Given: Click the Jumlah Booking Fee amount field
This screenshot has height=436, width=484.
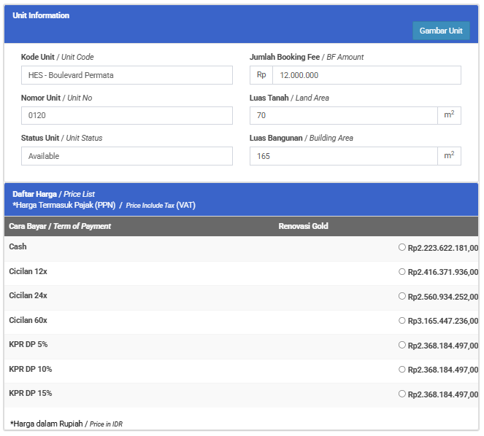Looking at the screenshot, I should [366, 75].
